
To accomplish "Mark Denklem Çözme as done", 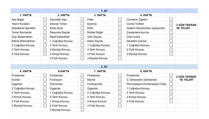I will coord(171,41).
